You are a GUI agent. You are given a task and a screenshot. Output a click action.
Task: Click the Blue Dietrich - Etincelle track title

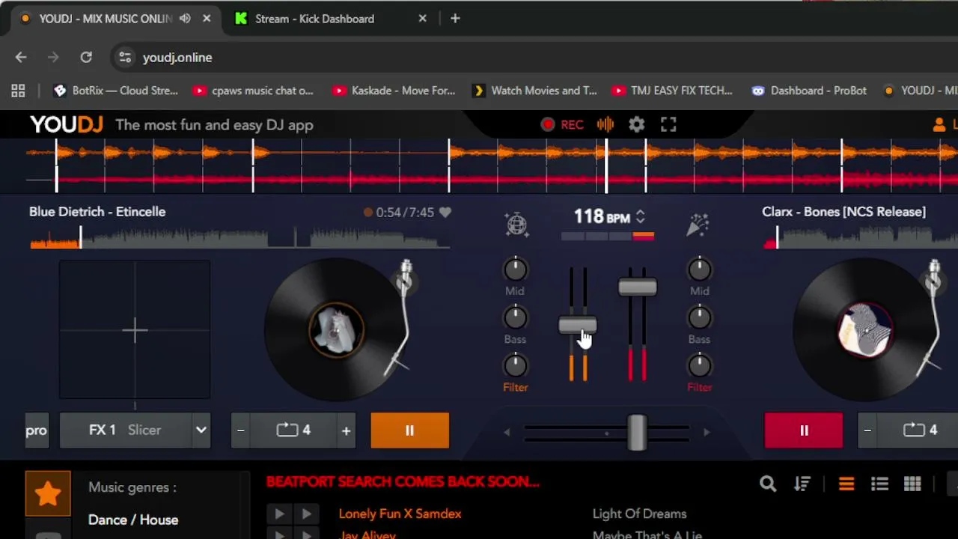pos(97,212)
